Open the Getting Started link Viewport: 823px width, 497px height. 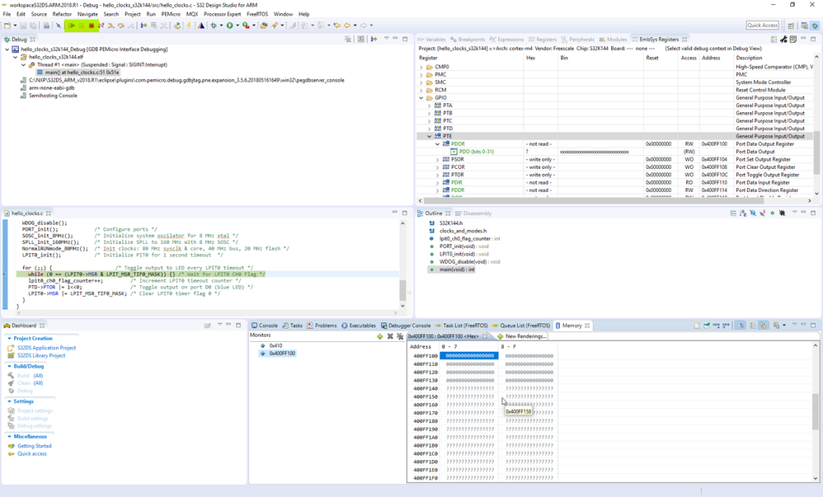click(x=34, y=446)
